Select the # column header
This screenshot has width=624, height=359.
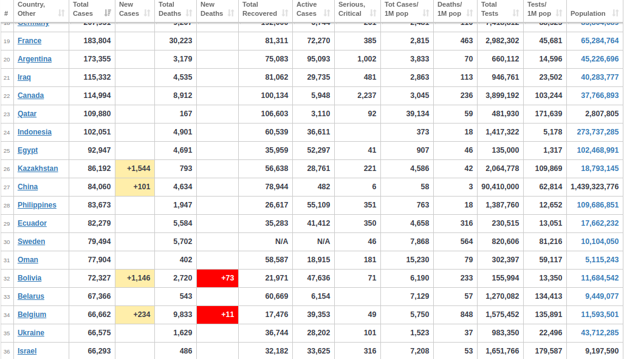coord(6,13)
